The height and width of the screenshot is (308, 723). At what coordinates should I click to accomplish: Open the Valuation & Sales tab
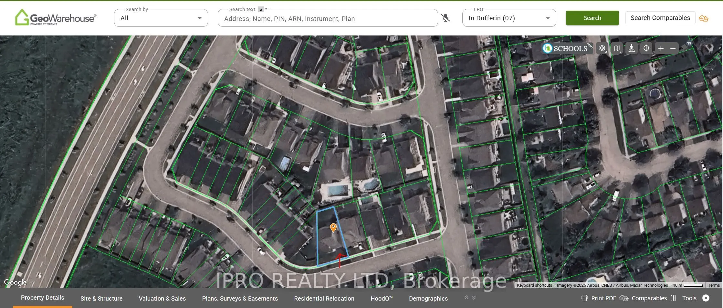pos(162,298)
